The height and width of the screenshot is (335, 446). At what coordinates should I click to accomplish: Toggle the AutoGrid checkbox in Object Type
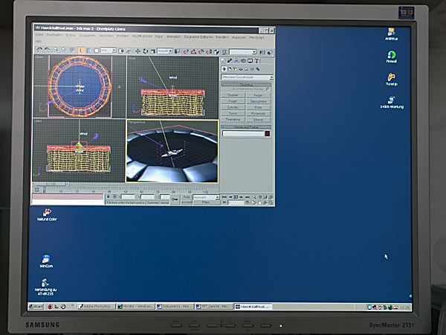(x=268, y=89)
